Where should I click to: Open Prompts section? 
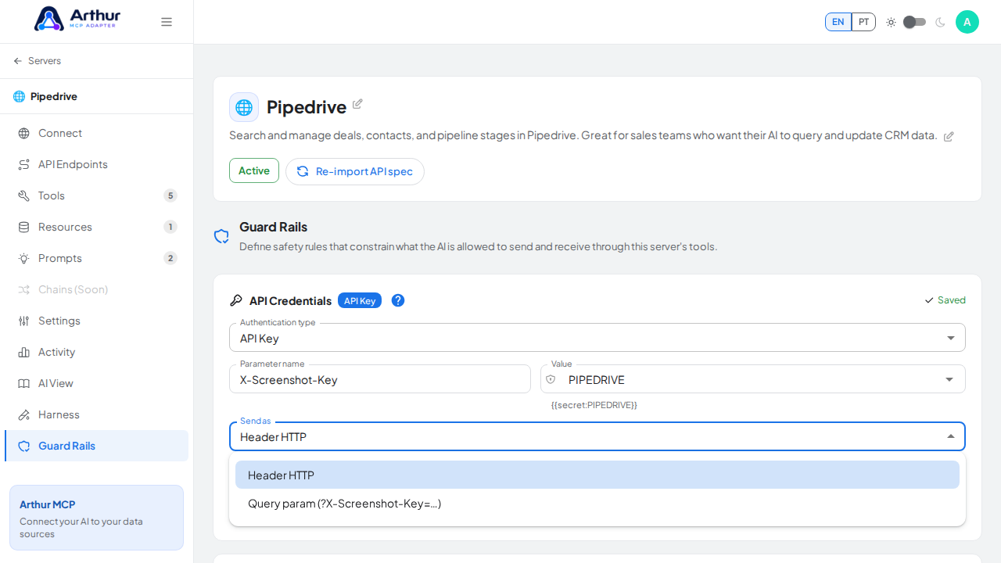pyautogui.click(x=96, y=258)
